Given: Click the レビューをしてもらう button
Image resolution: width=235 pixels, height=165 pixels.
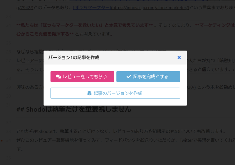Looking at the screenshot, I should (x=82, y=76).
